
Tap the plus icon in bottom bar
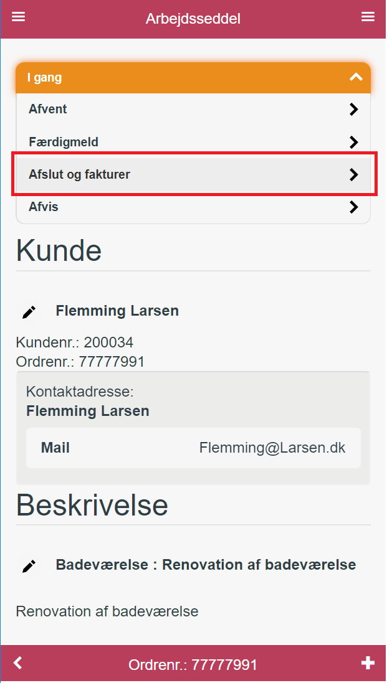368,663
